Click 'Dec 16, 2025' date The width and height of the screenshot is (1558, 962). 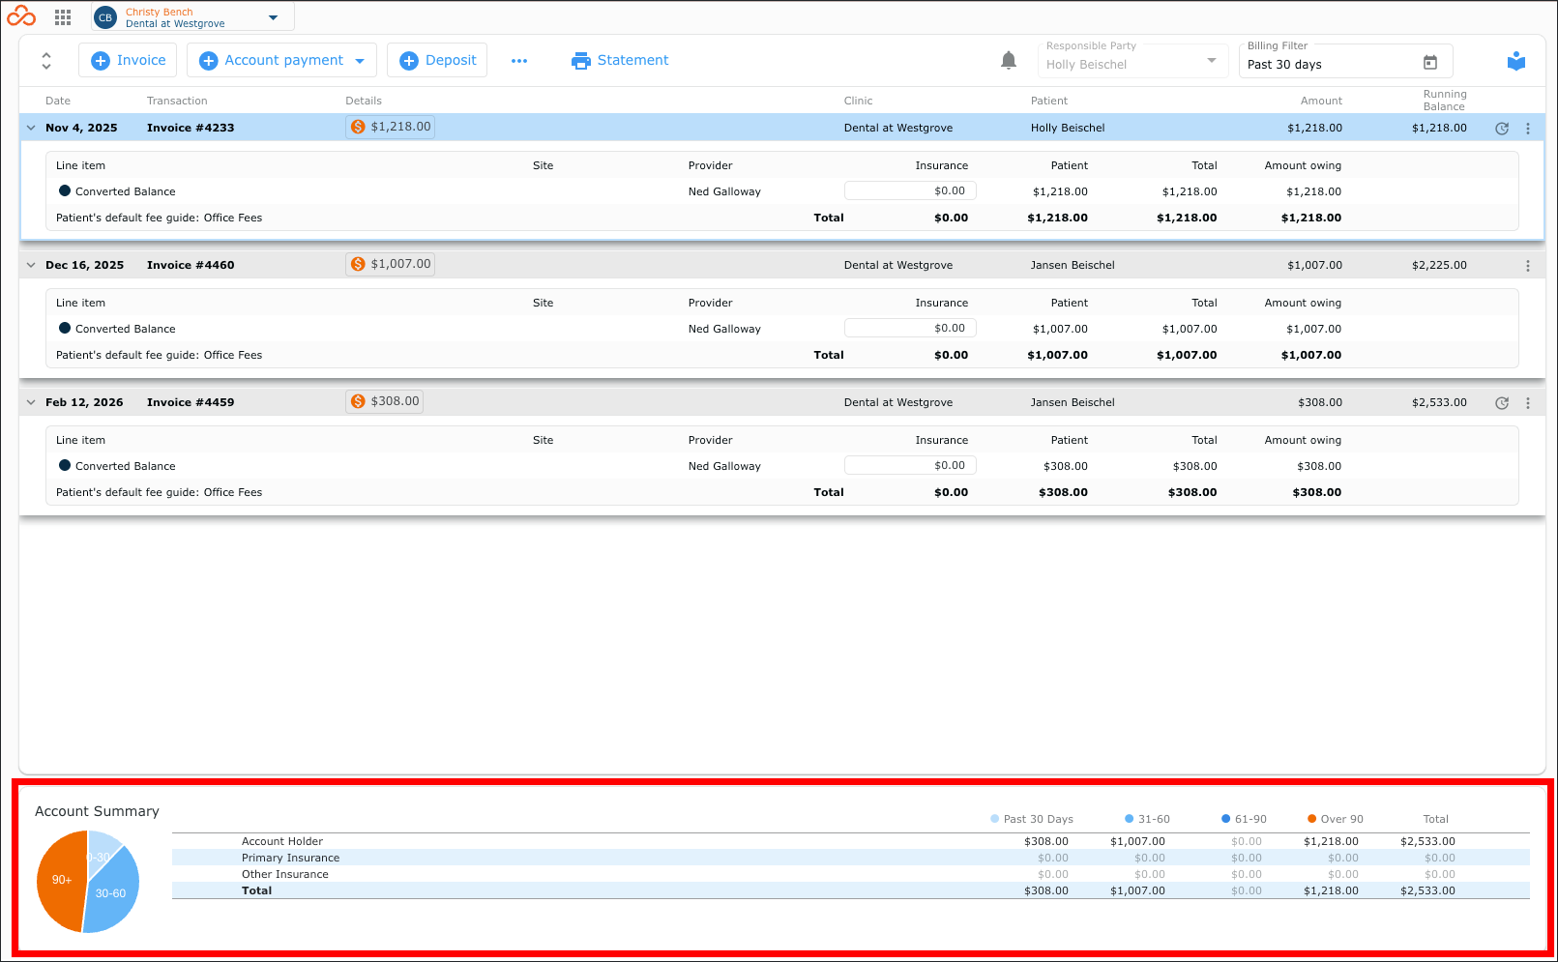pos(85,265)
